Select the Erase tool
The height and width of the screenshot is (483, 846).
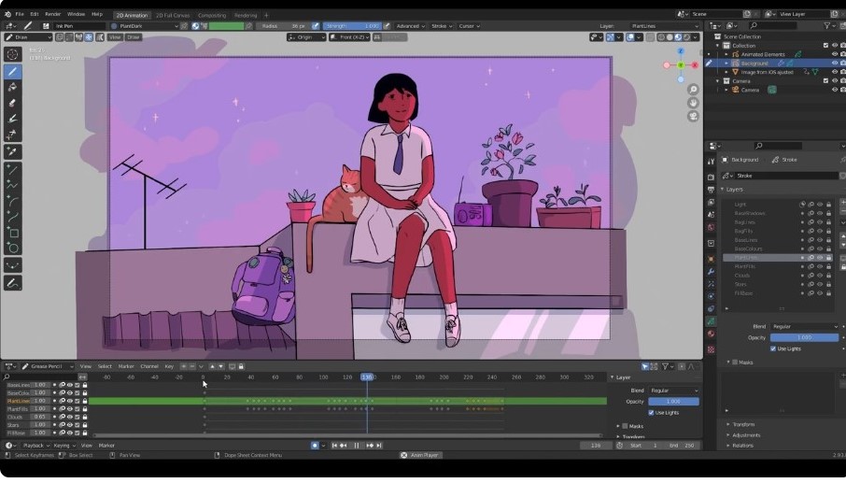coord(13,103)
